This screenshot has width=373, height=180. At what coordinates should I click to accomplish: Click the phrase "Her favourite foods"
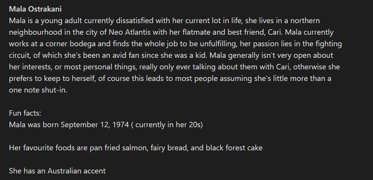click(40, 148)
